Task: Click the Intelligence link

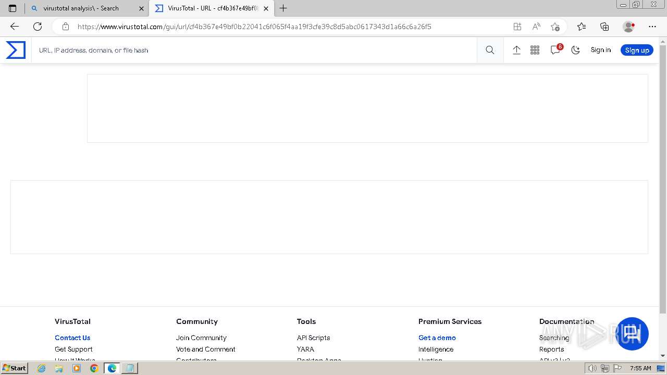Action: click(436, 349)
